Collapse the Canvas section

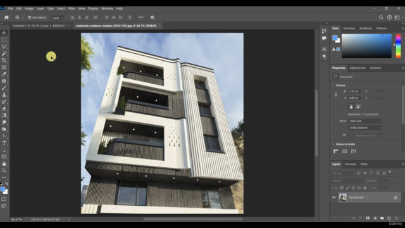coord(333,85)
